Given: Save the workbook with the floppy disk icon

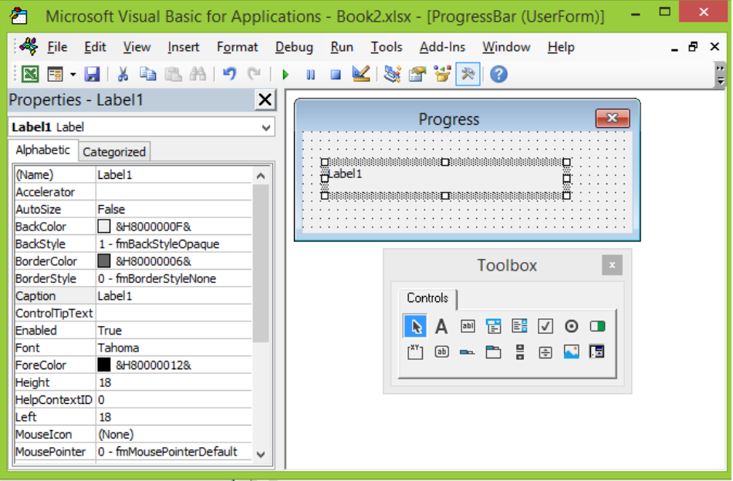Looking at the screenshot, I should coord(92,74).
